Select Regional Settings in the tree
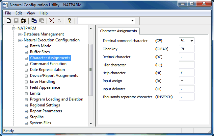This screenshot has height=136, width=214. 45,105
